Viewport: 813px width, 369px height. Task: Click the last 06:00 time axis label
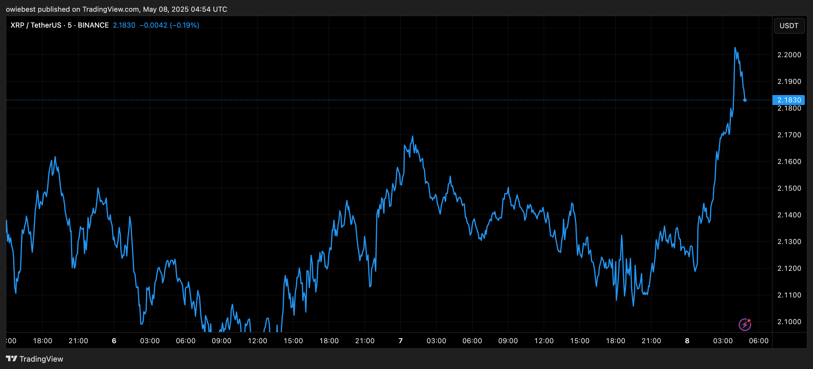click(759, 341)
